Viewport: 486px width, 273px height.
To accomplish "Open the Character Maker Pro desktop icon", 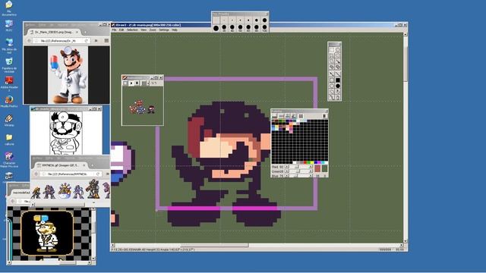I will (x=9, y=159).
